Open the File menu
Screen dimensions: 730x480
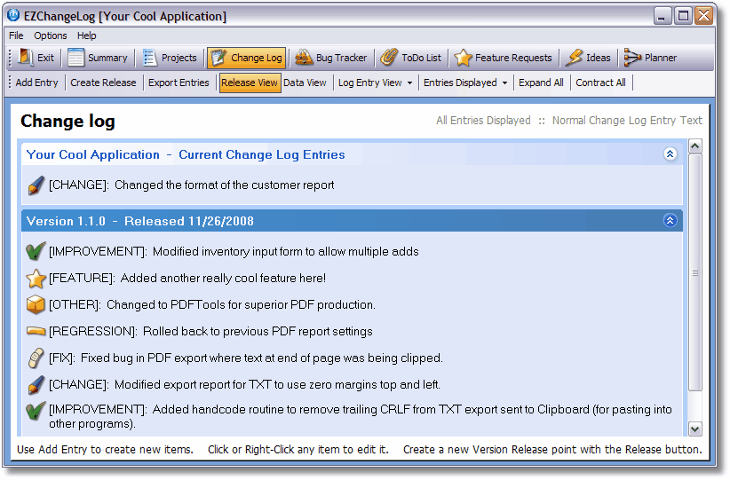coord(16,35)
